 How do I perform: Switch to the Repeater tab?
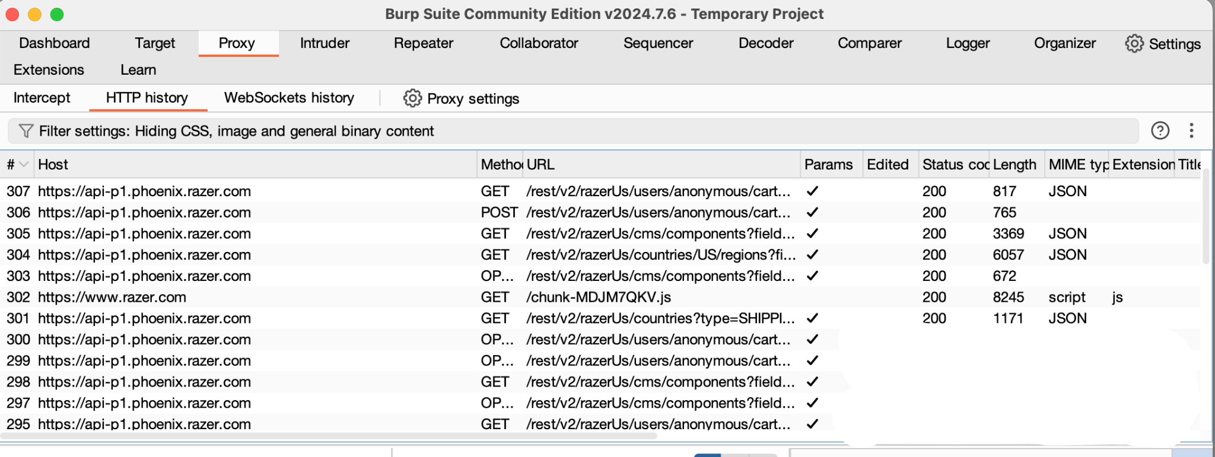[x=423, y=43]
